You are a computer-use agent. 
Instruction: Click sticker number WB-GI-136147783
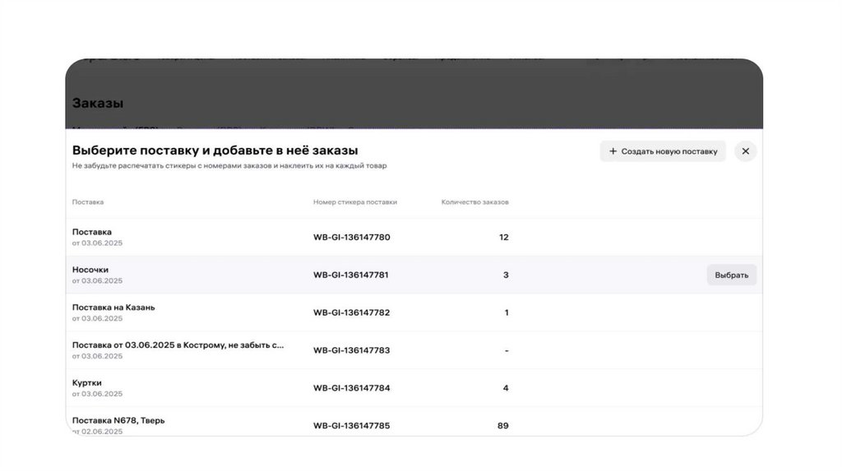click(x=351, y=350)
